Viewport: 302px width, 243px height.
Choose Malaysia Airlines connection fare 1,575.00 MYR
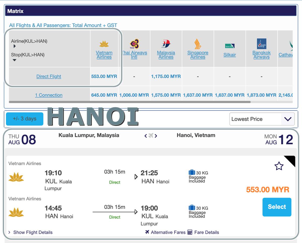click(166, 95)
